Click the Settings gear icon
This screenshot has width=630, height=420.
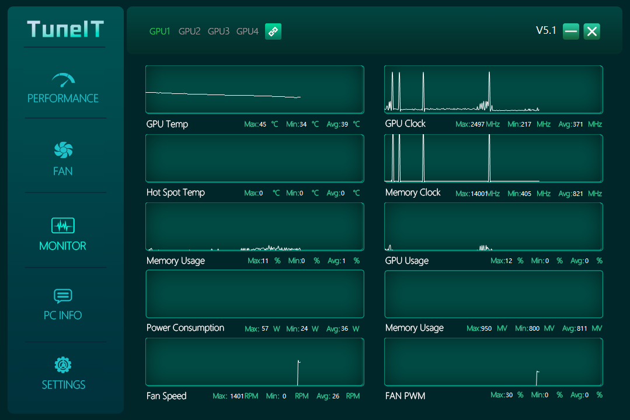(x=63, y=365)
